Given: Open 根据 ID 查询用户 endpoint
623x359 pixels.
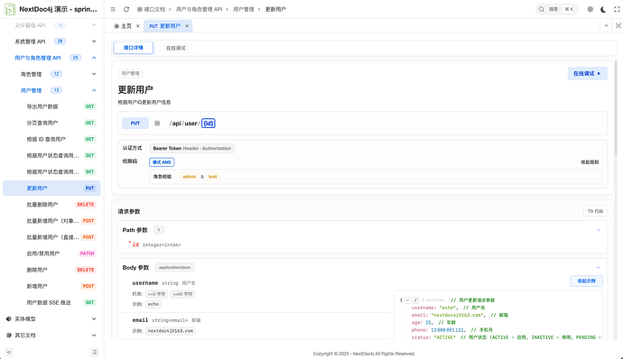Looking at the screenshot, I should [51, 139].
